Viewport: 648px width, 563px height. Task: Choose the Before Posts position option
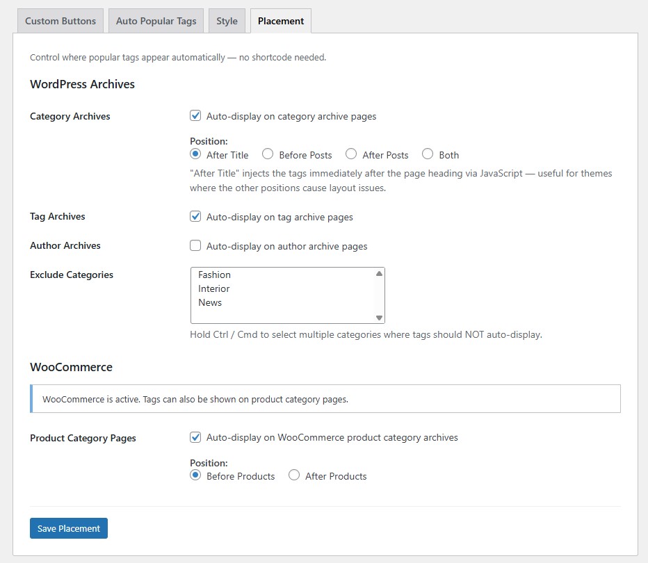[x=268, y=154]
